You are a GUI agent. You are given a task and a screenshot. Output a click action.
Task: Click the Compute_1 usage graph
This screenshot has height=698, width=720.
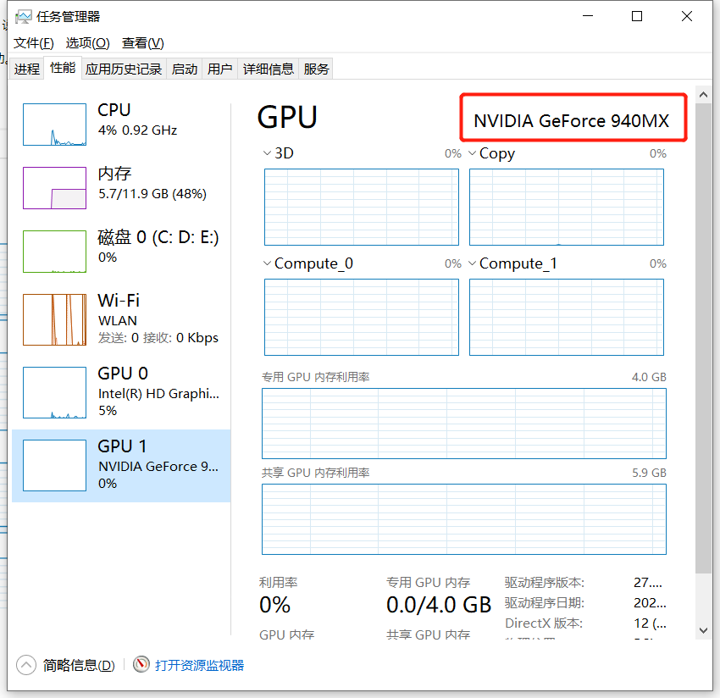[x=566, y=317]
